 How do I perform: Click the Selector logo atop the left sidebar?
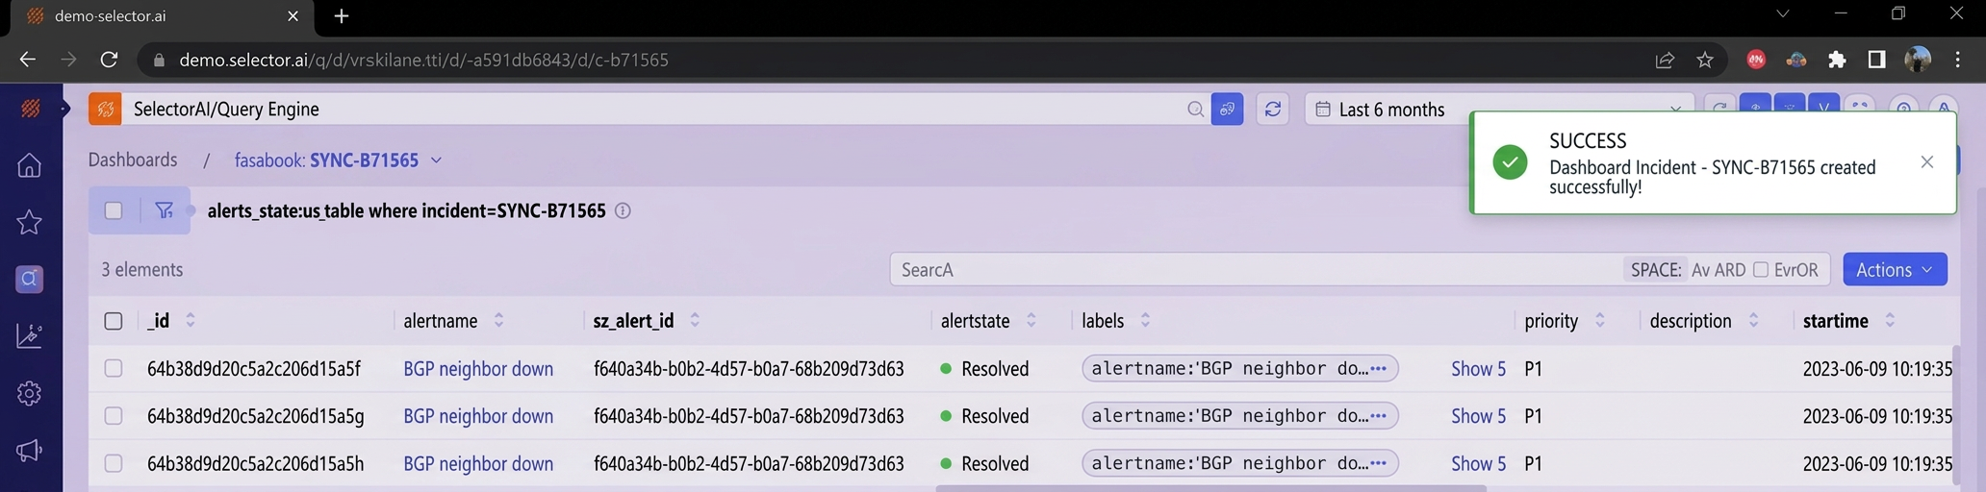[x=31, y=109]
